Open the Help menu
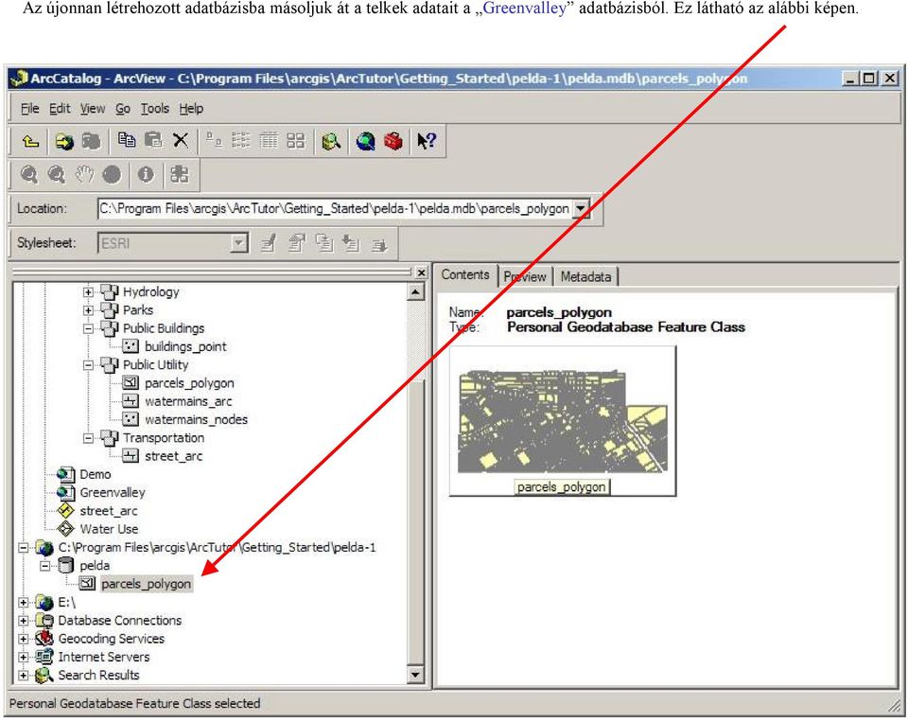 click(191, 109)
